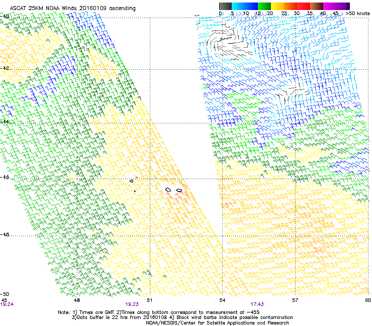Image resolution: width=372 pixels, height=326 pixels.
Task: Click the '51' longitude label
Action: click(x=149, y=300)
